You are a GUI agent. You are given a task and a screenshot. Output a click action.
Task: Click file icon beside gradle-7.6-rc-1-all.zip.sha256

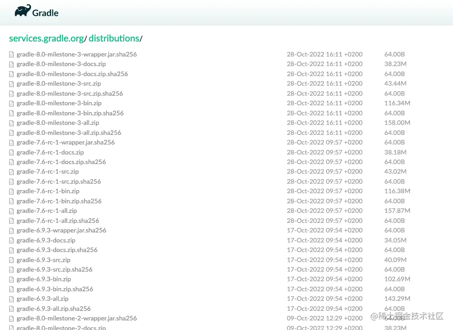[x=11, y=221]
